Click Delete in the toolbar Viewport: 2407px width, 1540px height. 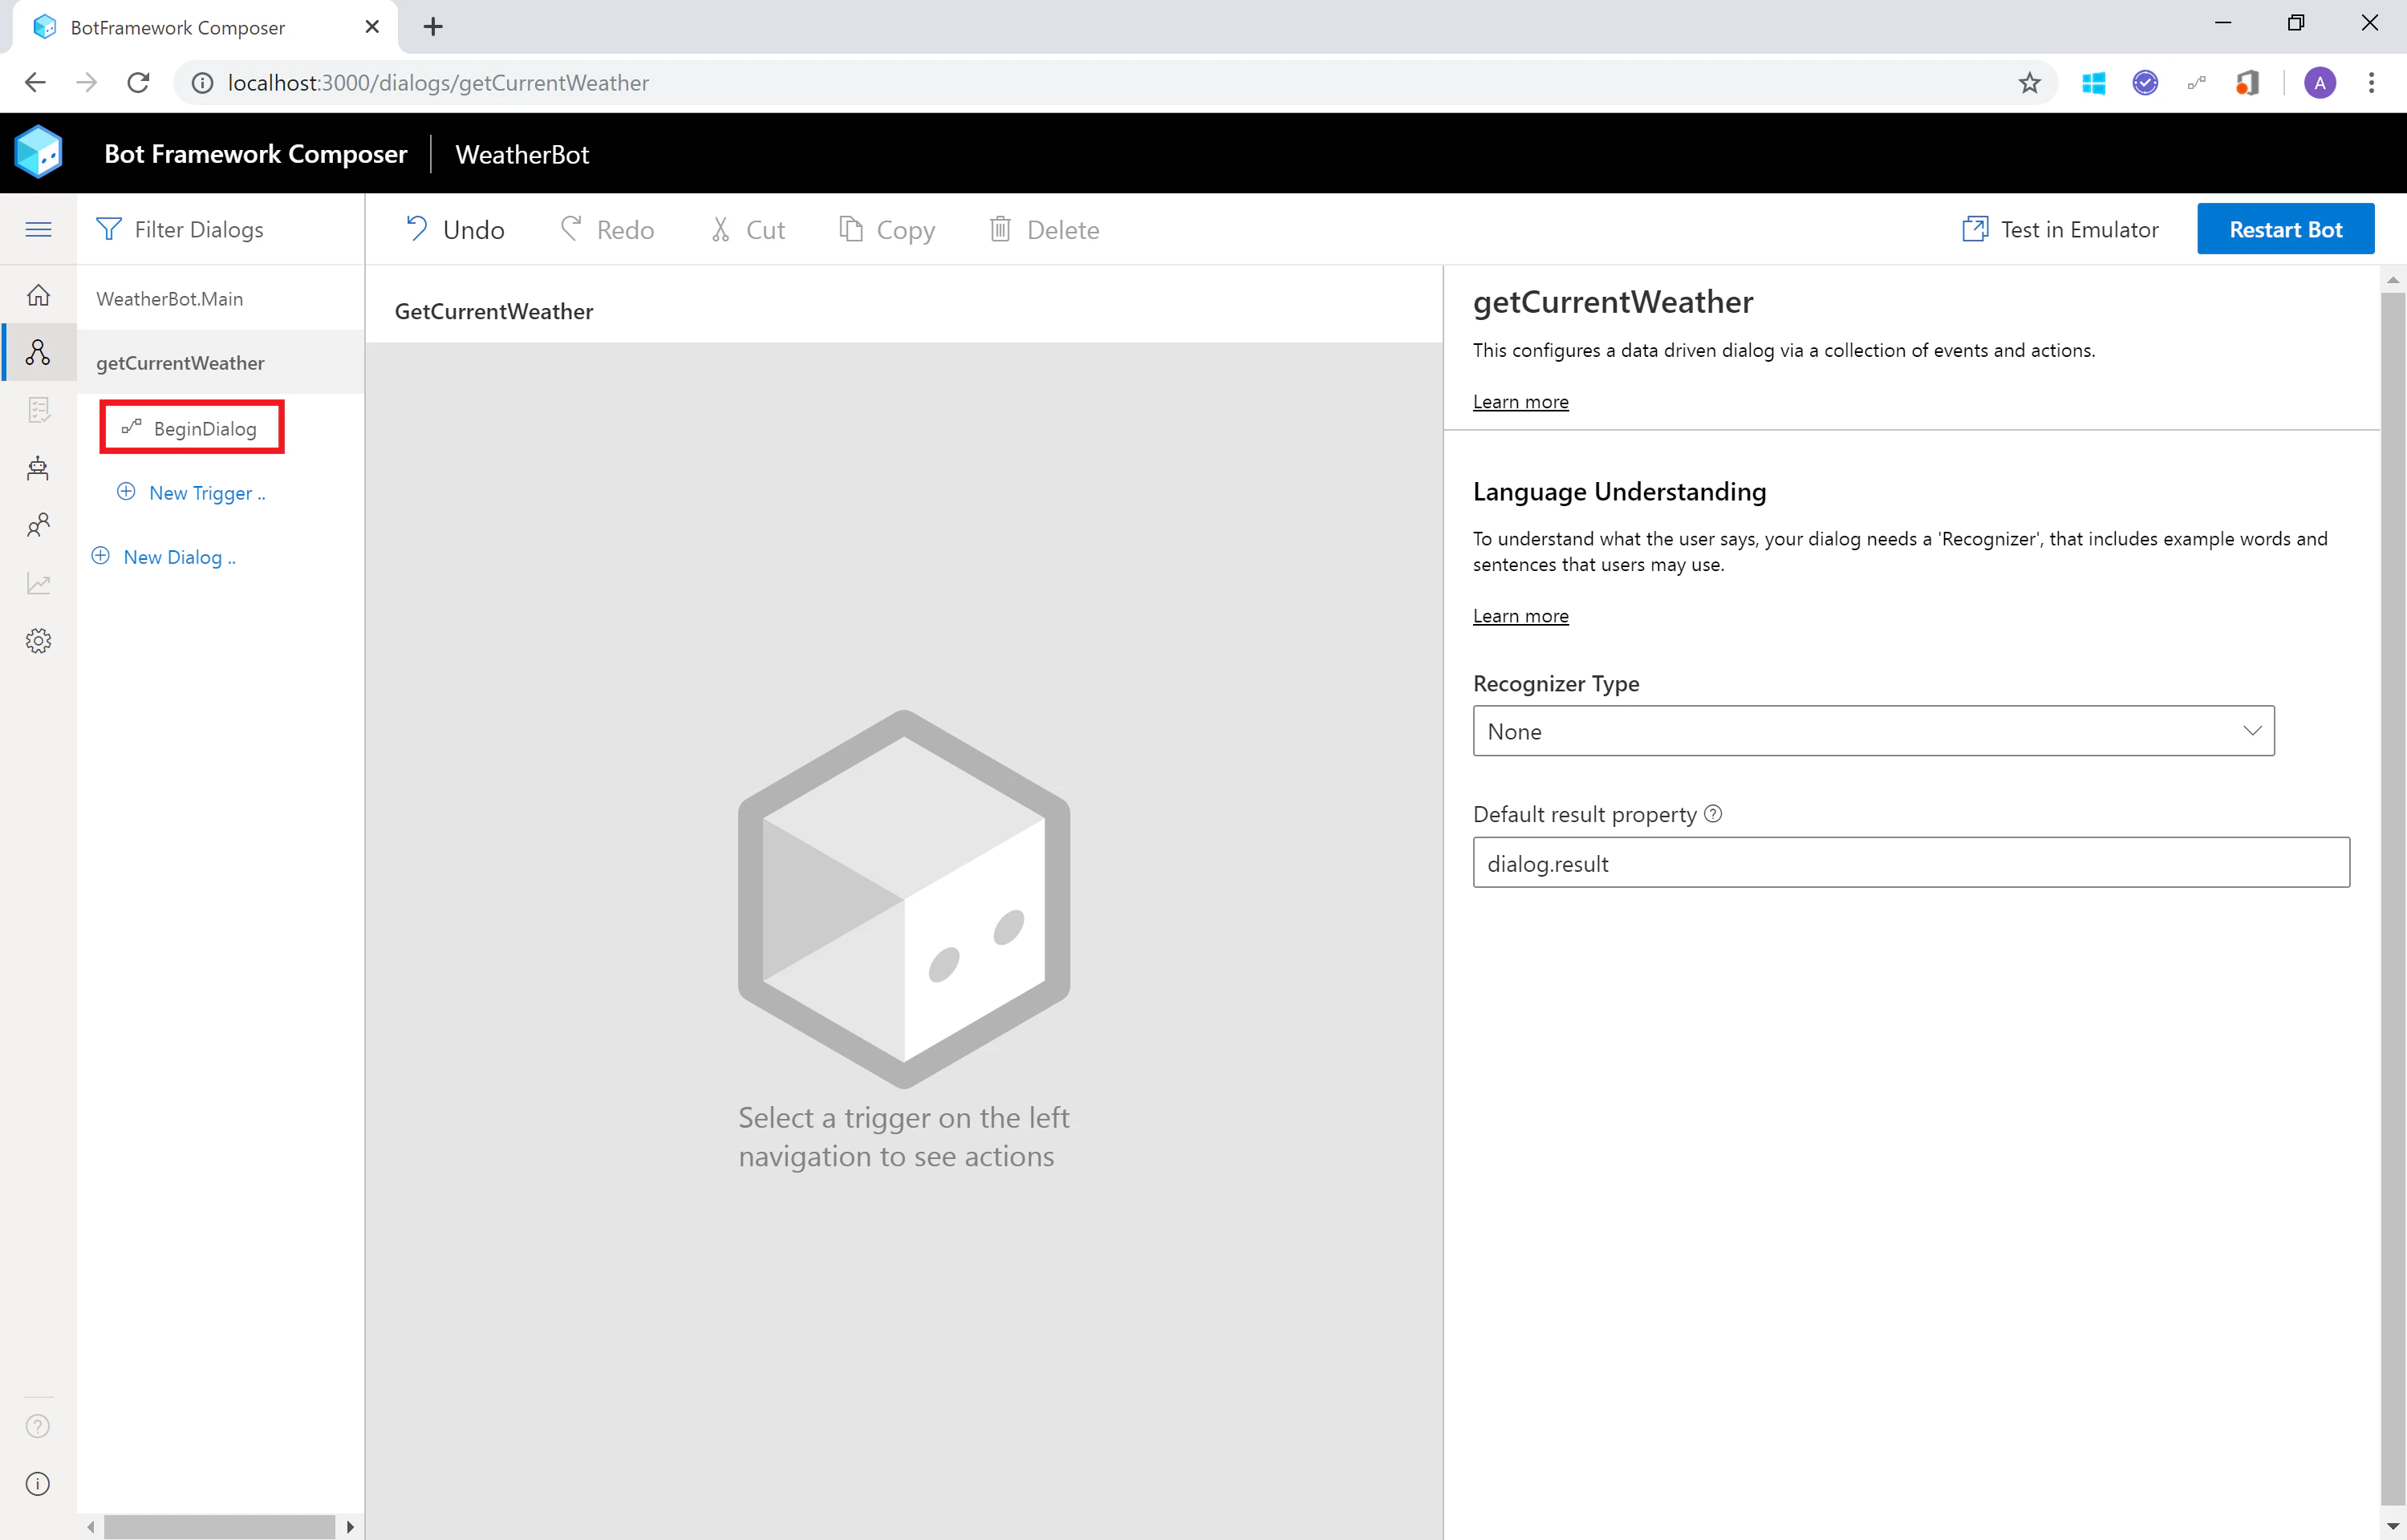(1044, 230)
